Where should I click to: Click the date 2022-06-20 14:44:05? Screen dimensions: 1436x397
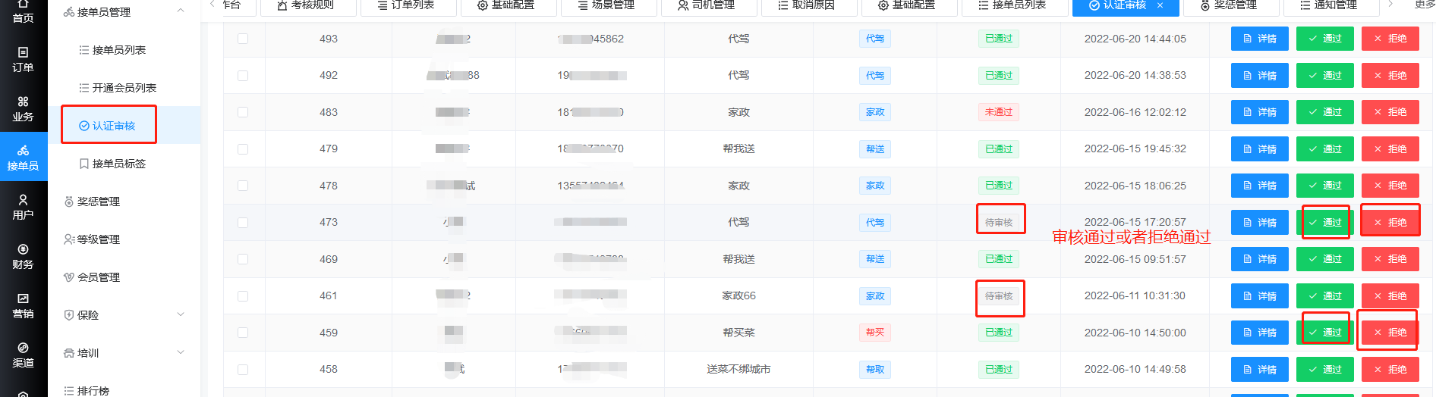[x=1135, y=39]
